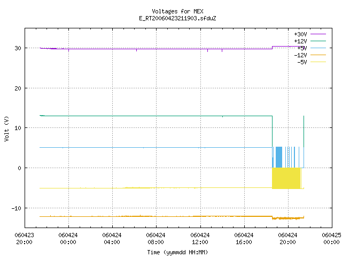Select the filename E_RT20060423211903.sfduZ subtitle

(177, 18)
